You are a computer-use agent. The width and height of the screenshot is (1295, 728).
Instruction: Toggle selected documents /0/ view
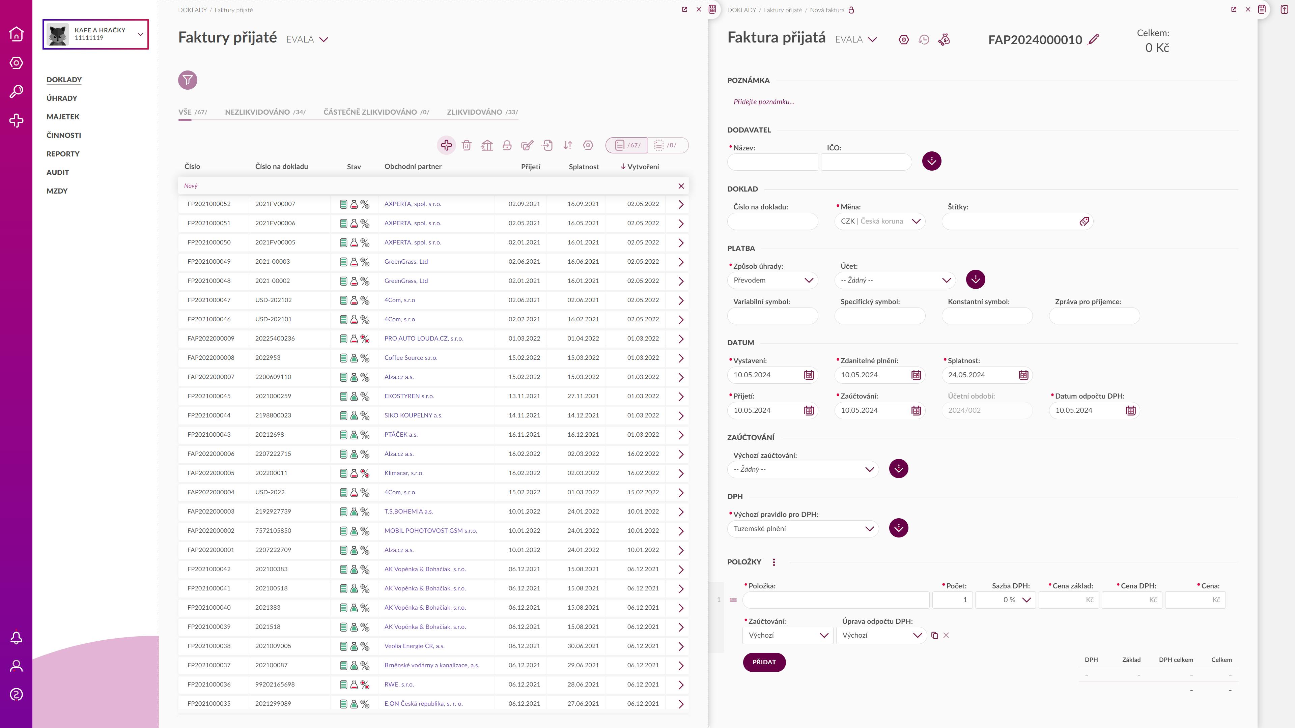coord(667,145)
